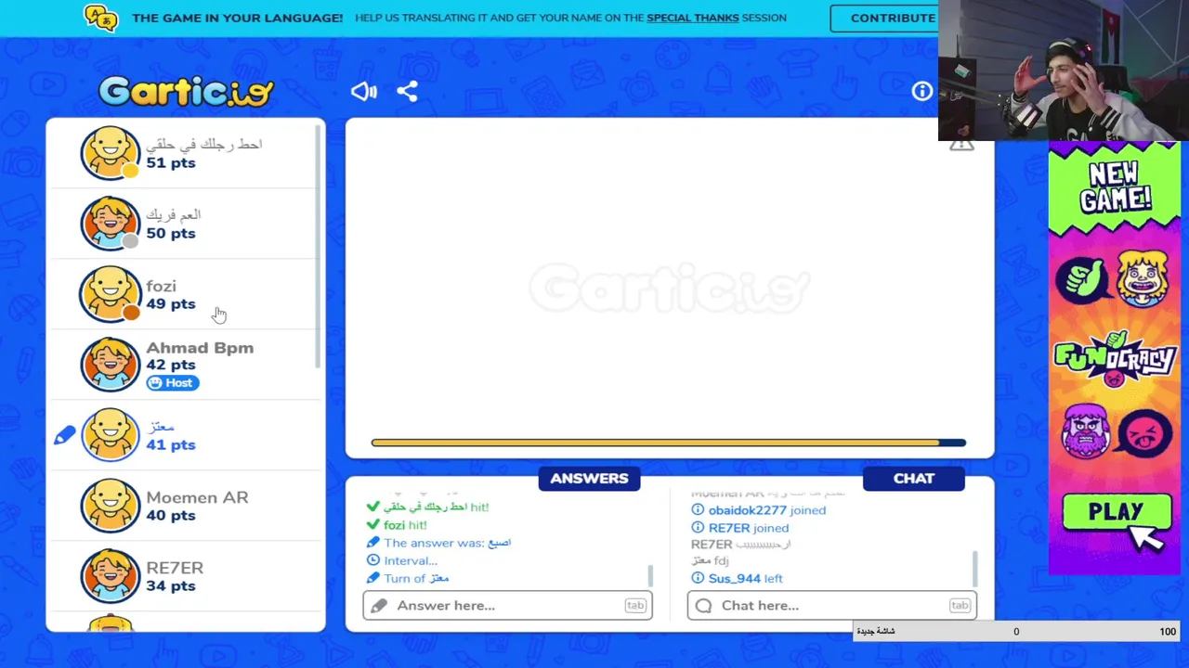The height and width of the screenshot is (668, 1189).
Task: Click the 51 pts score
Action: click(171, 162)
